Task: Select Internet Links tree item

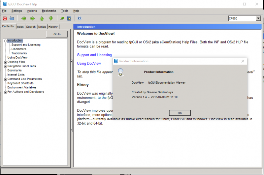Action: tap(16, 74)
